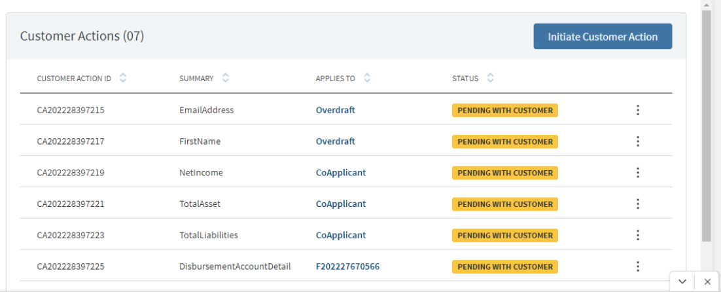This screenshot has width=721, height=292.
Task: Open actions menu for DisbursementAccountDetail row
Action: coord(637,266)
